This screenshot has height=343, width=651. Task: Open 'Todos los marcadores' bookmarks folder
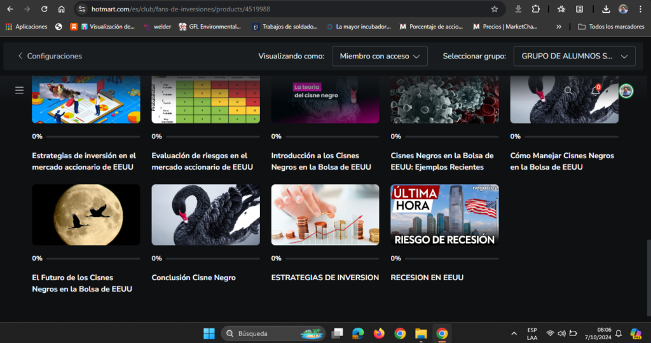pos(610,27)
